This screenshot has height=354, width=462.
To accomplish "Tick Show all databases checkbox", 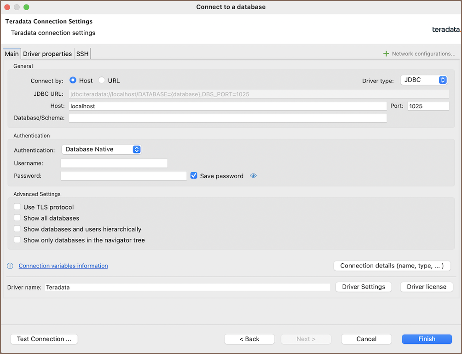I will (x=17, y=218).
